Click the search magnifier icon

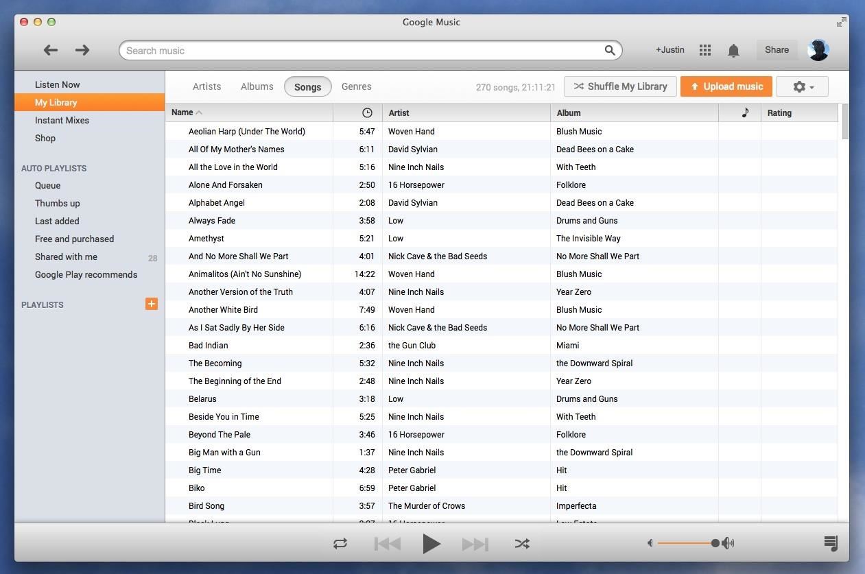(x=609, y=50)
